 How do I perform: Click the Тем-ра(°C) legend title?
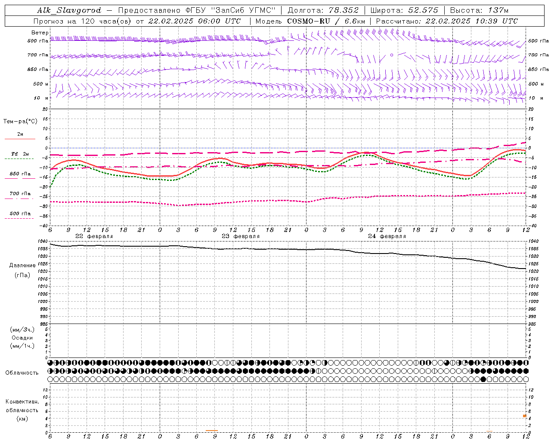(x=20, y=122)
